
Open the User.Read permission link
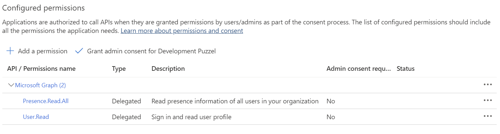[x=36, y=117]
